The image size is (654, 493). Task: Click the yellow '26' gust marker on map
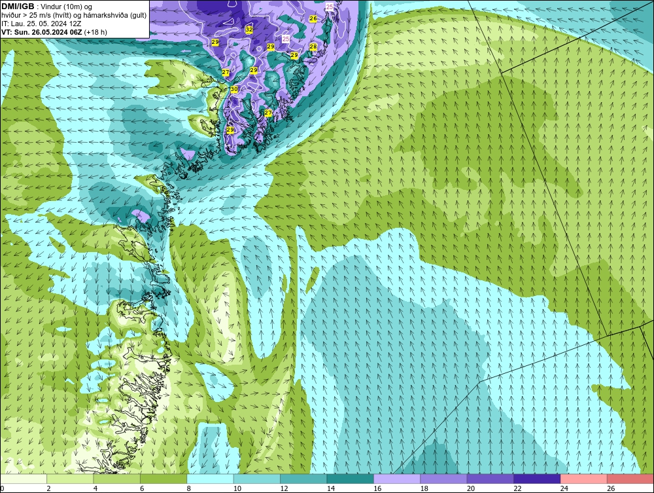coord(313,18)
